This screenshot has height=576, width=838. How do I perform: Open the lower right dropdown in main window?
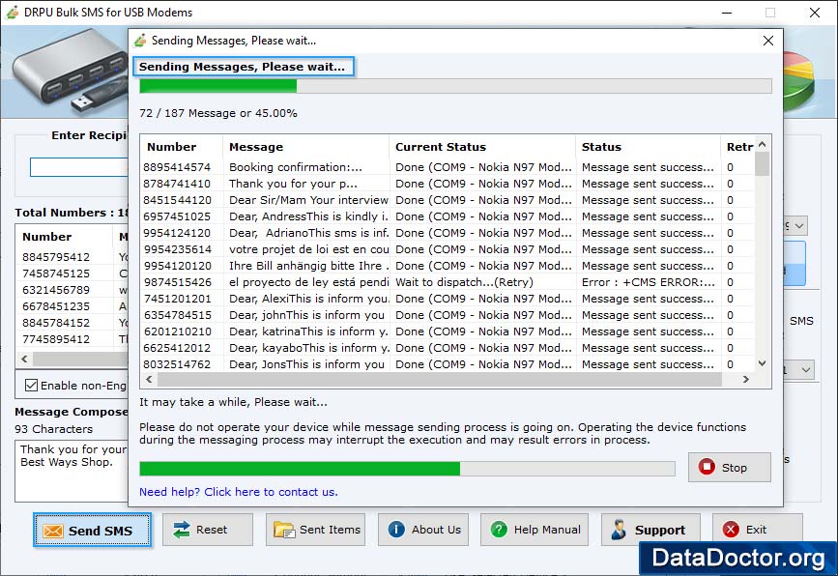(806, 370)
